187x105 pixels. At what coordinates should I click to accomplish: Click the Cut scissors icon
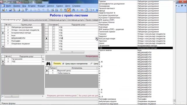[x=31, y=10]
